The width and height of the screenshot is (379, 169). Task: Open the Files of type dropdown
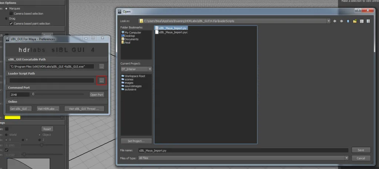pos(346,158)
